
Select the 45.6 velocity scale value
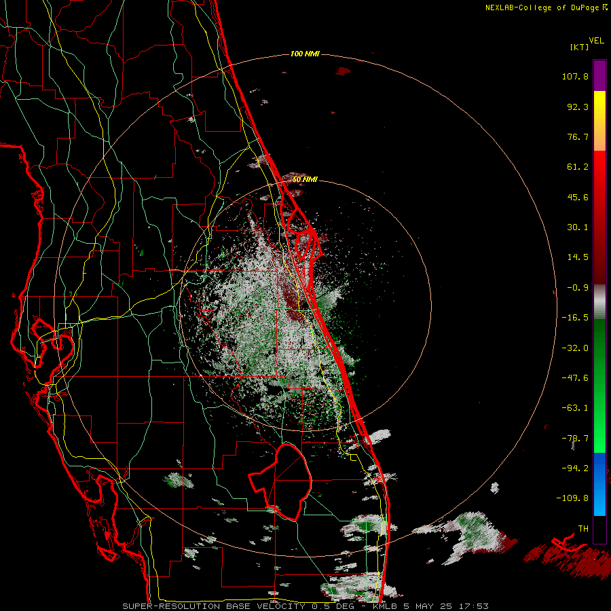[578, 197]
